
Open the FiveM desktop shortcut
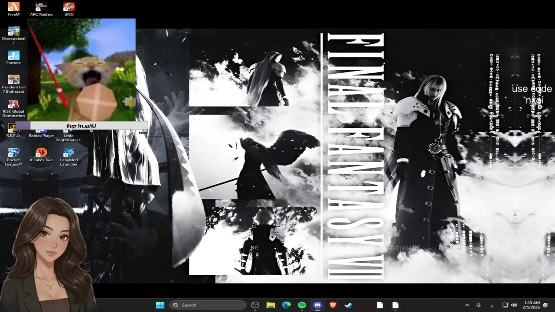(x=13, y=9)
